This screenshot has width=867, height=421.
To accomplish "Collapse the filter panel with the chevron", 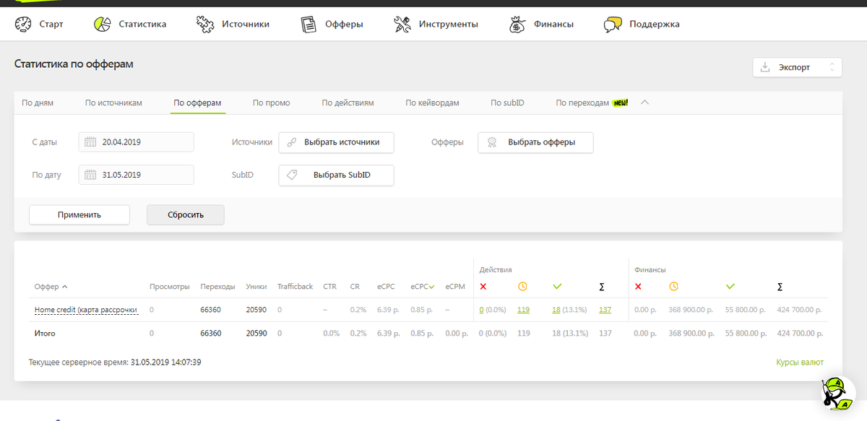I will tap(645, 103).
